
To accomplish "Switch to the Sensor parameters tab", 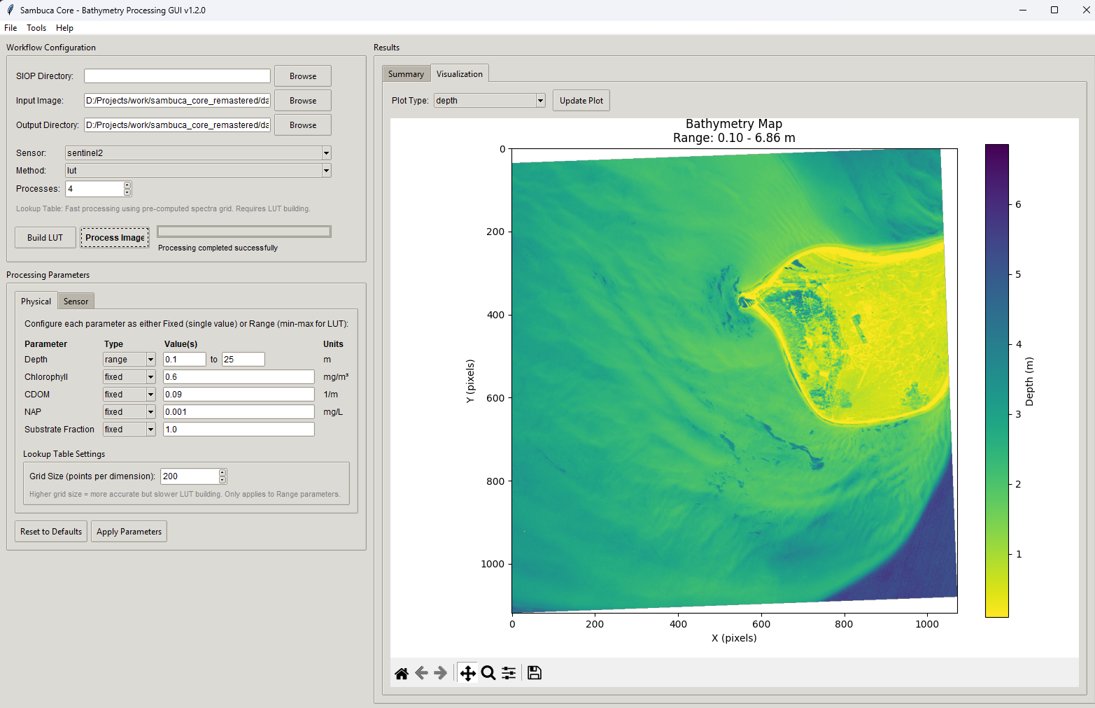I will [76, 302].
